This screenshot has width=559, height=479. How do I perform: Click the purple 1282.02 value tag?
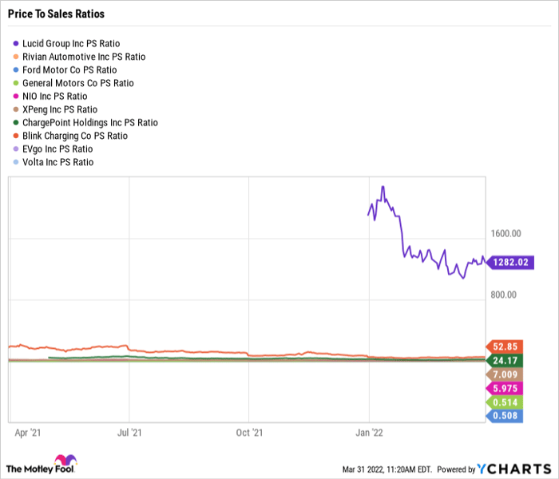tap(510, 262)
